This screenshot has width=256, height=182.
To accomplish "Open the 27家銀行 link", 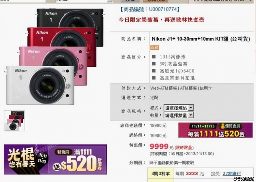I will tap(232, 174).
